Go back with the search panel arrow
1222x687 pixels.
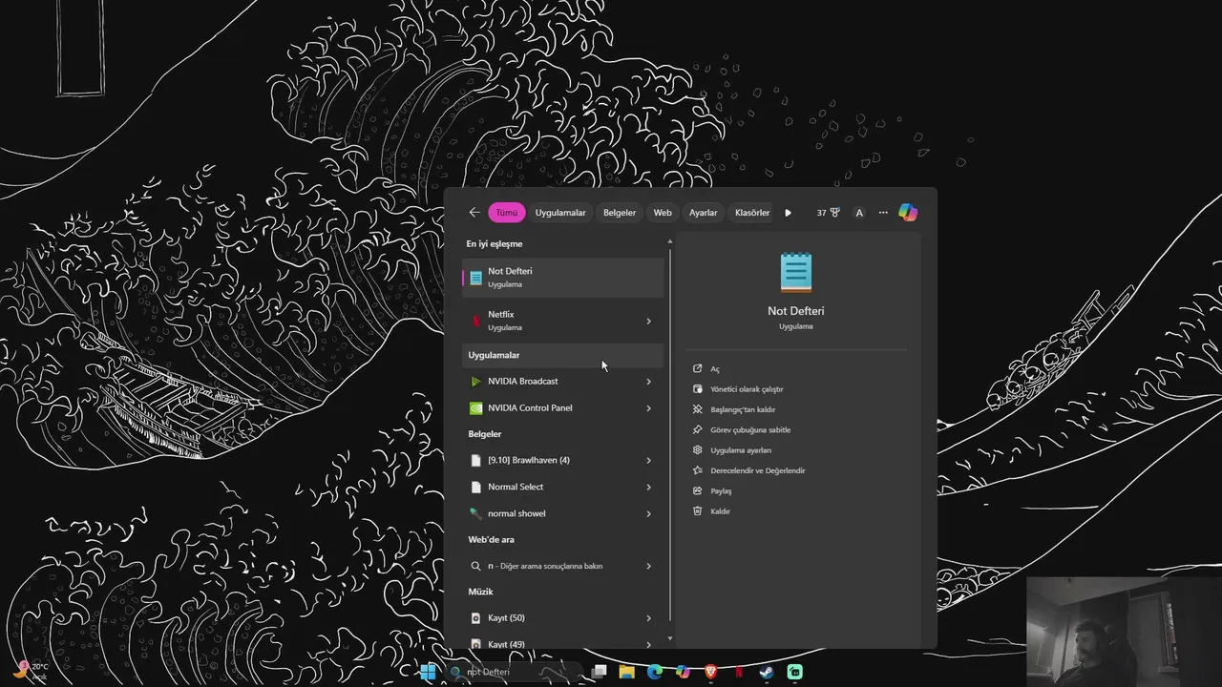coord(474,213)
